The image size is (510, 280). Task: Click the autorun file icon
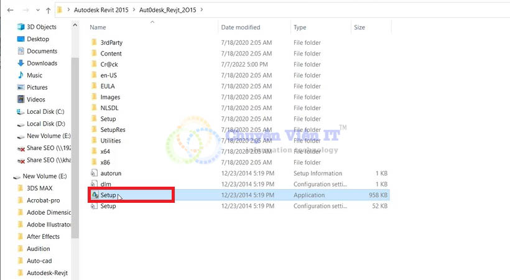(94, 173)
